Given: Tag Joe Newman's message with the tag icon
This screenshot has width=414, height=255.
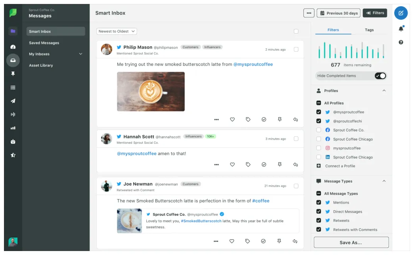Looking at the screenshot, I should tap(248, 241).
